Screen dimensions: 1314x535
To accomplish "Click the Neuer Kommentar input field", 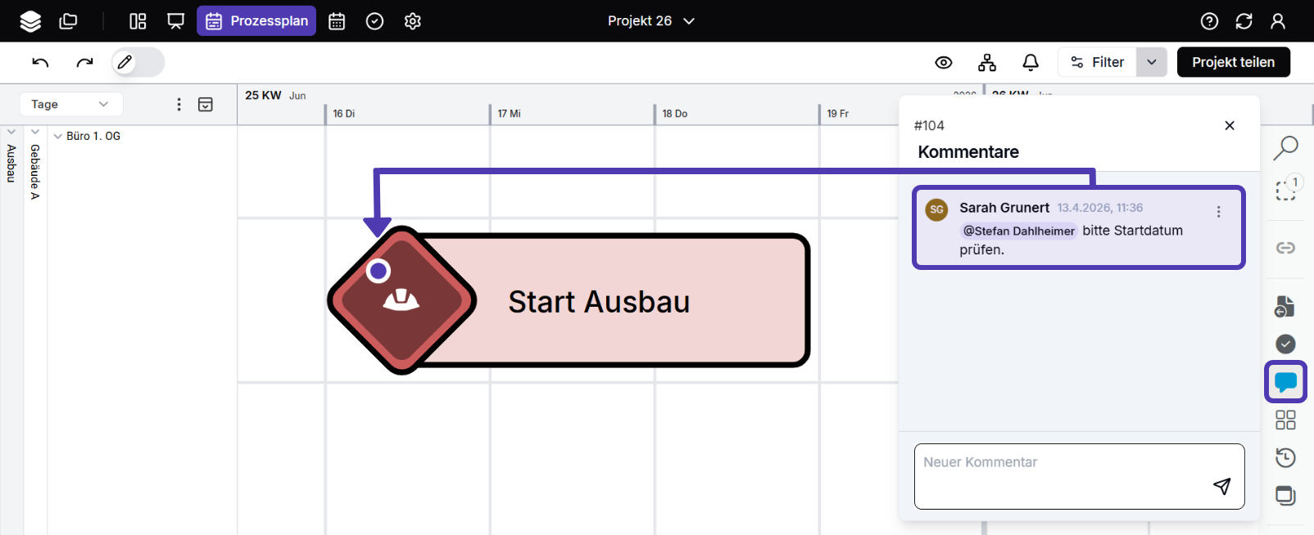I will coord(1079,476).
